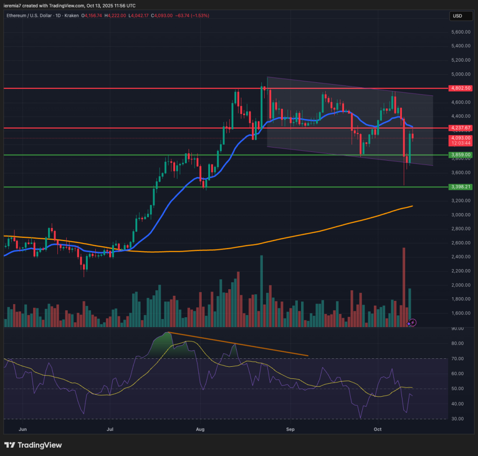Click the 4,093.00 current price label
Image resolution: width=478 pixels, height=456 pixels.
click(x=461, y=138)
